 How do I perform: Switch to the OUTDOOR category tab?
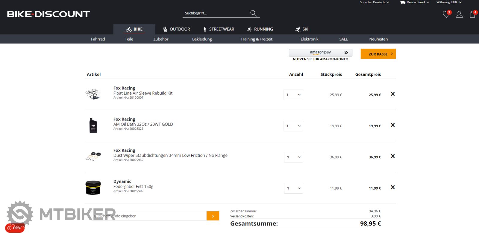point(176,29)
